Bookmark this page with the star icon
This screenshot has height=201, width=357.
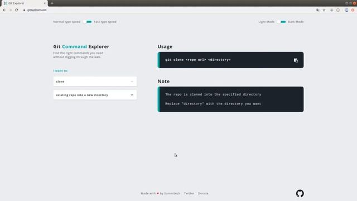coord(324,10)
